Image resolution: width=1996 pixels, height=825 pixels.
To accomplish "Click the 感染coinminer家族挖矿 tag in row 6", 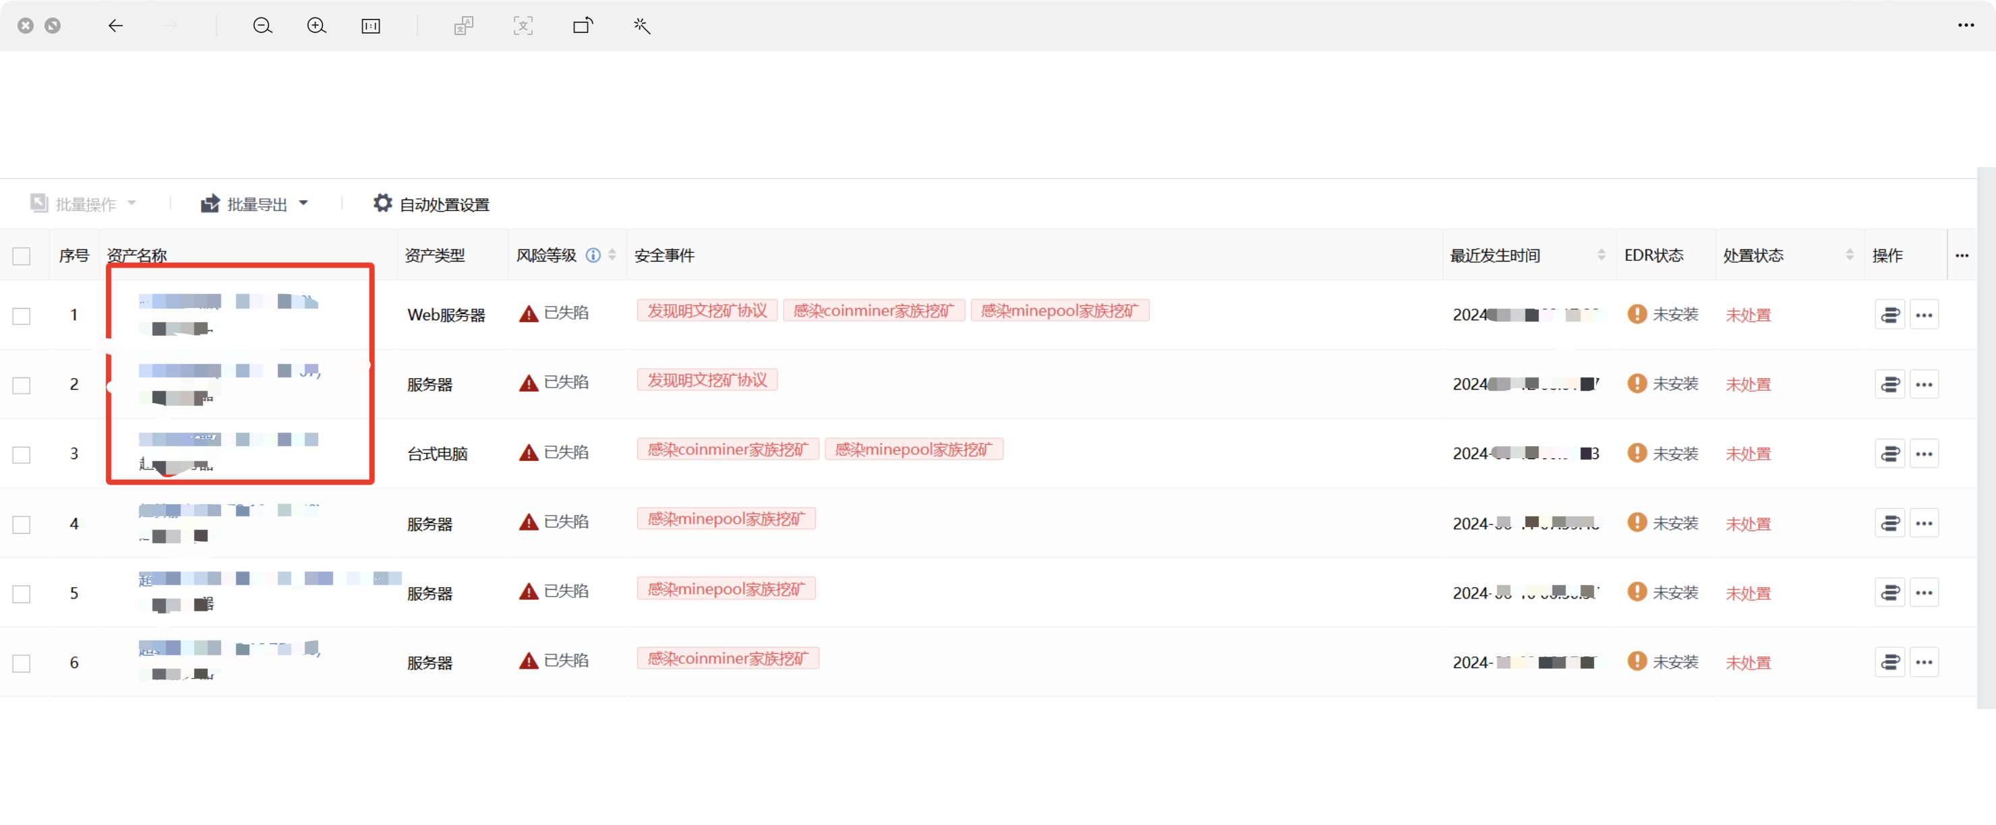I will pos(728,659).
